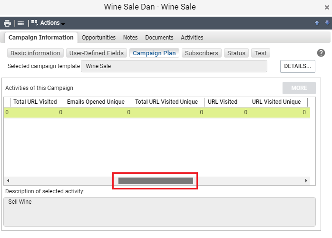This screenshot has width=332, height=238.
Task: Click the left scroll arrow of table
Action: point(8,180)
